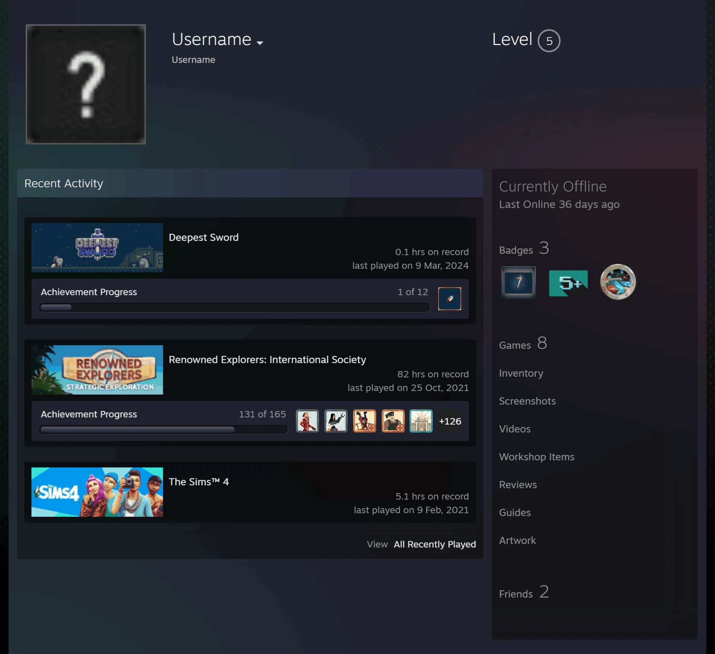This screenshot has height=654, width=715.
Task: Open Renowned Explorers: International Society title
Action: 267,360
